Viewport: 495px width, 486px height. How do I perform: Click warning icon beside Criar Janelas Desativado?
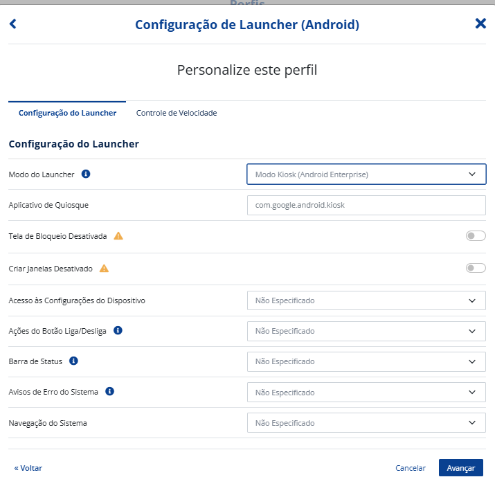tap(104, 269)
